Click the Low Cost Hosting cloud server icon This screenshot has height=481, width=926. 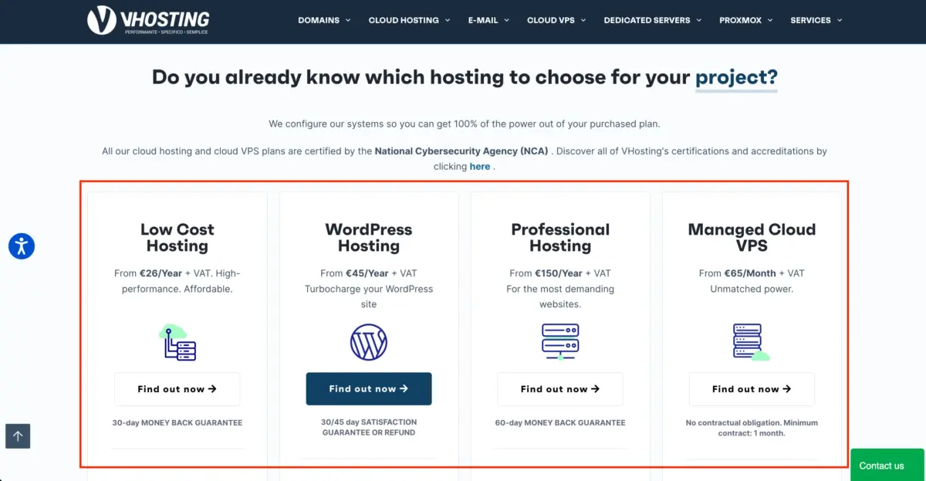pyautogui.click(x=177, y=342)
